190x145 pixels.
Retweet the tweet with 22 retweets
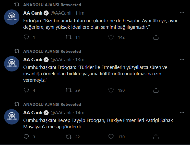(69, 137)
